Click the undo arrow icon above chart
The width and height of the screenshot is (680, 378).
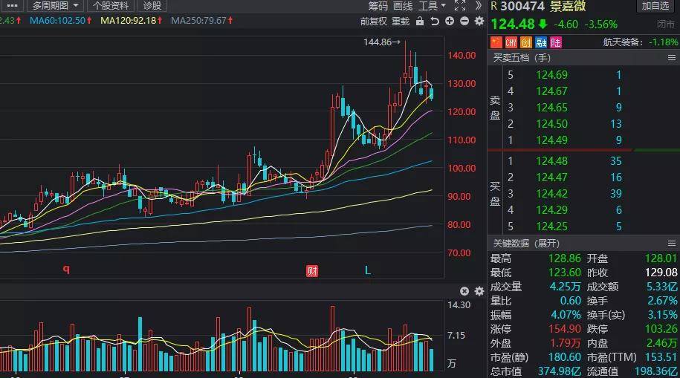(435, 21)
